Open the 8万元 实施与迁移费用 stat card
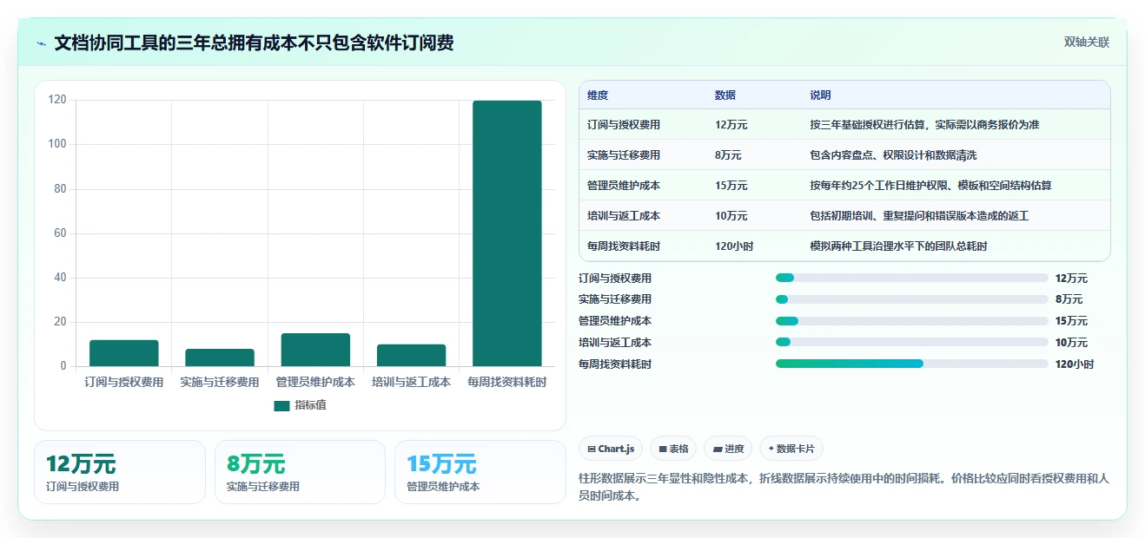Viewport: 1145px width, 538px height. pyautogui.click(x=300, y=472)
